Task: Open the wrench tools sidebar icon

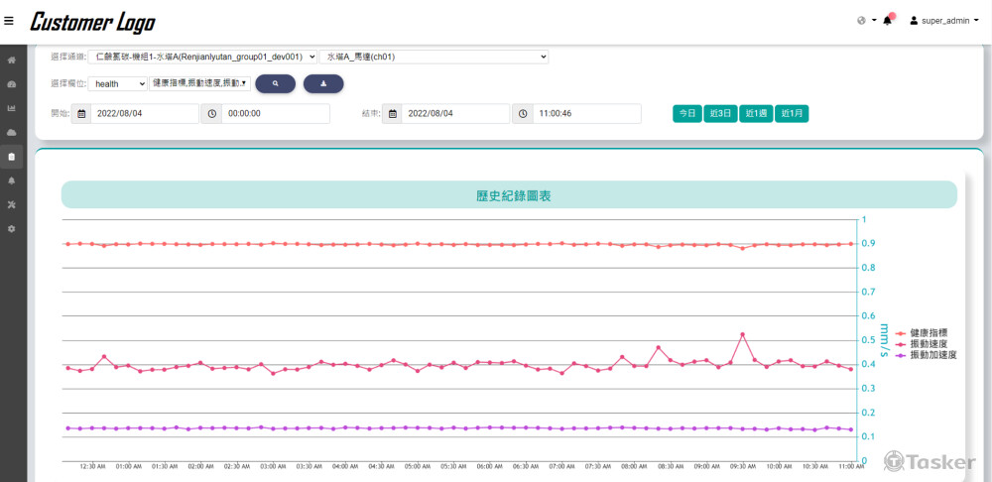Action: pyautogui.click(x=12, y=204)
